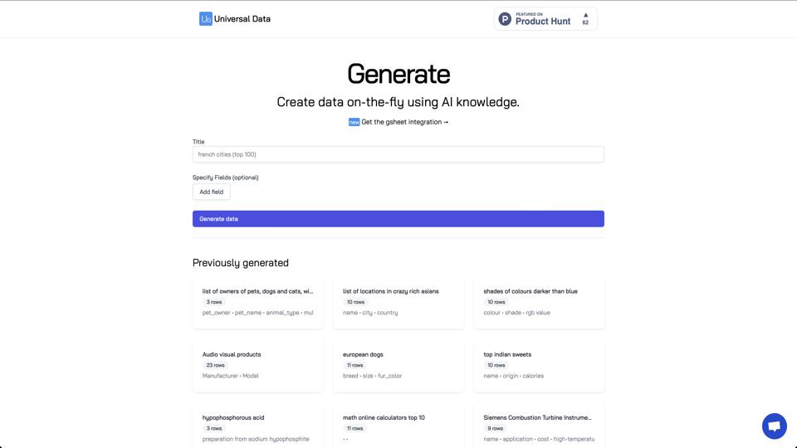This screenshot has width=797, height=448.
Task: Click the Product Hunt P logo
Action: click(x=505, y=18)
